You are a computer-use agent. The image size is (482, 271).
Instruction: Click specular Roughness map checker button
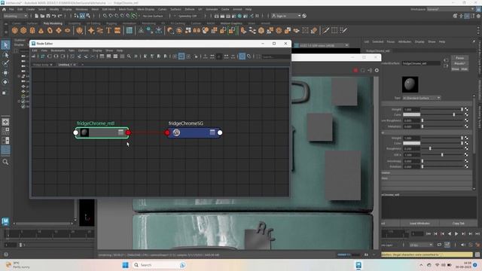[x=466, y=148]
